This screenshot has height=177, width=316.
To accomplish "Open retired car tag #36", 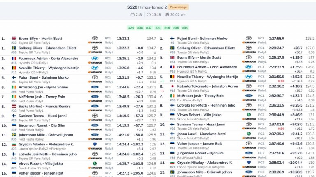I will [176, 28].
